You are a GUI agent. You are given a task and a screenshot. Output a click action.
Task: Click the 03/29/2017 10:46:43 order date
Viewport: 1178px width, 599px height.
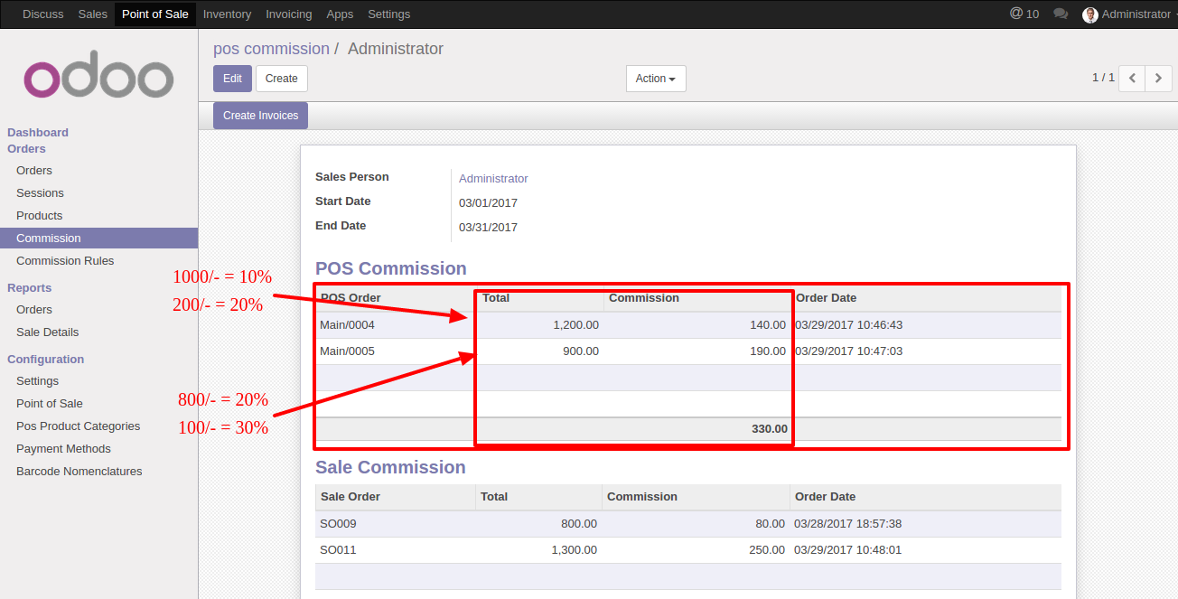(x=849, y=325)
